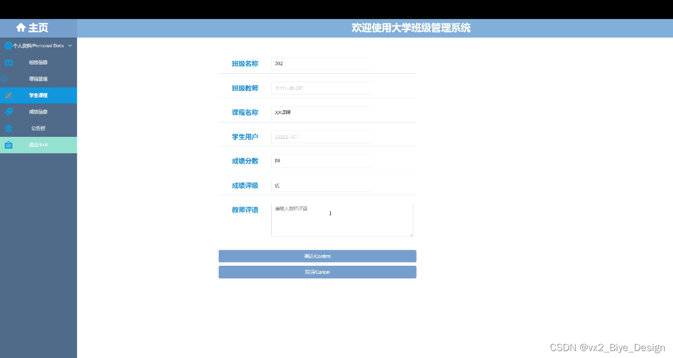The height and width of the screenshot is (358, 673).
Task: Click the 班级教师 label
Action: pos(245,88)
